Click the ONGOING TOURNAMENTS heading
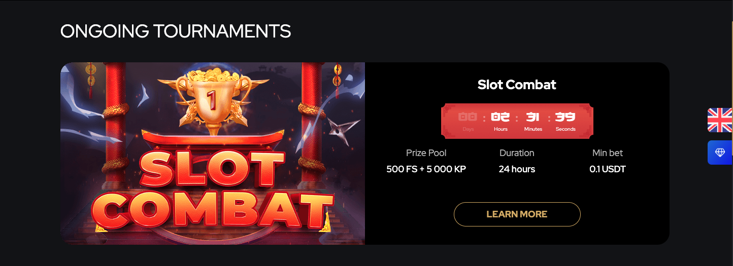733x266 pixels. click(x=176, y=31)
